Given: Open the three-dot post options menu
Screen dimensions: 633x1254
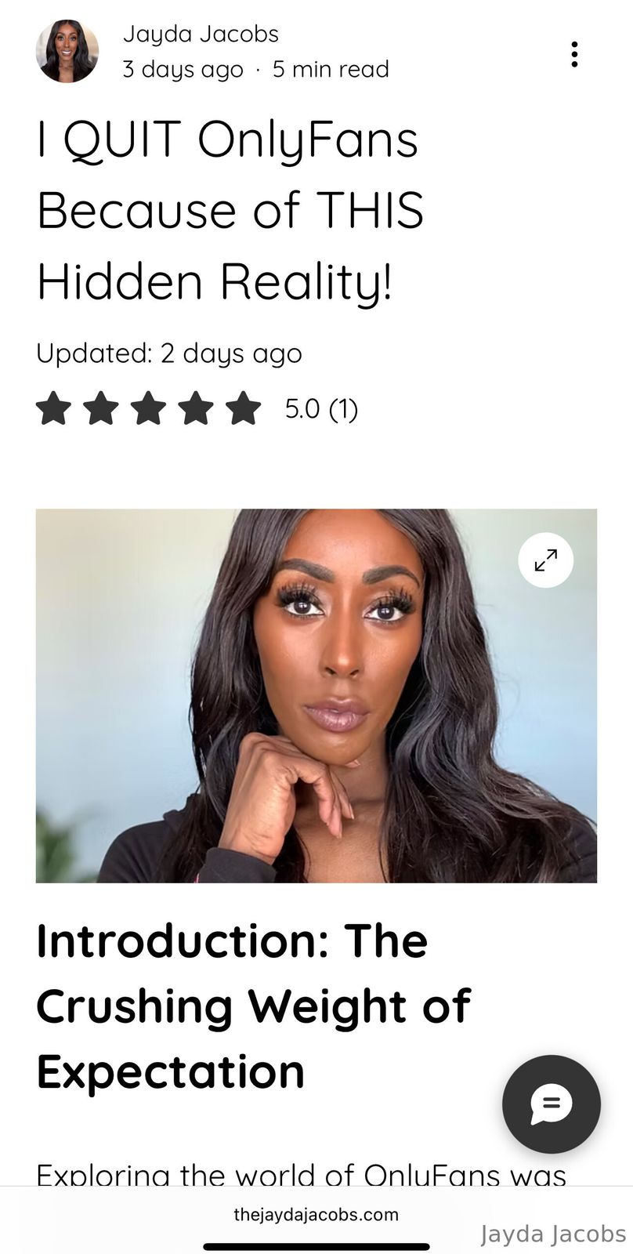Looking at the screenshot, I should coord(574,54).
